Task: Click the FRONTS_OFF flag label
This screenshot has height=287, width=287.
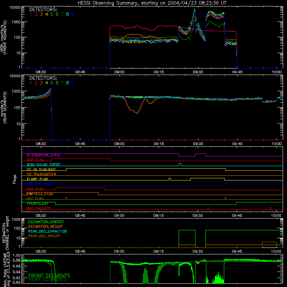Action: click(x=38, y=203)
